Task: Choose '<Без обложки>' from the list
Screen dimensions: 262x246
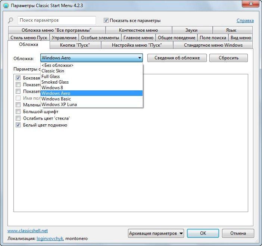Action: click(x=92, y=65)
